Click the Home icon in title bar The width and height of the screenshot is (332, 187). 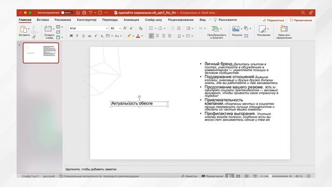coord(78,12)
